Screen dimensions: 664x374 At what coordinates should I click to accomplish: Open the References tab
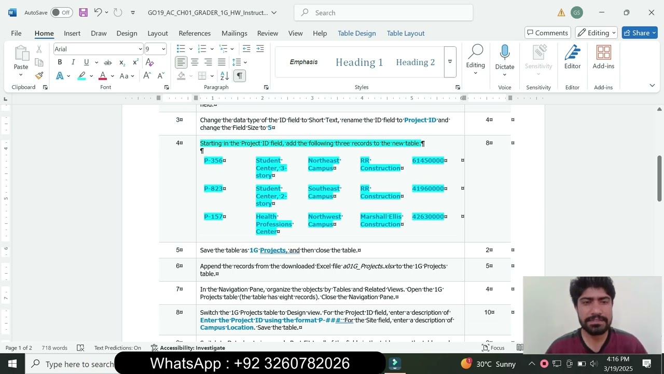[195, 33]
